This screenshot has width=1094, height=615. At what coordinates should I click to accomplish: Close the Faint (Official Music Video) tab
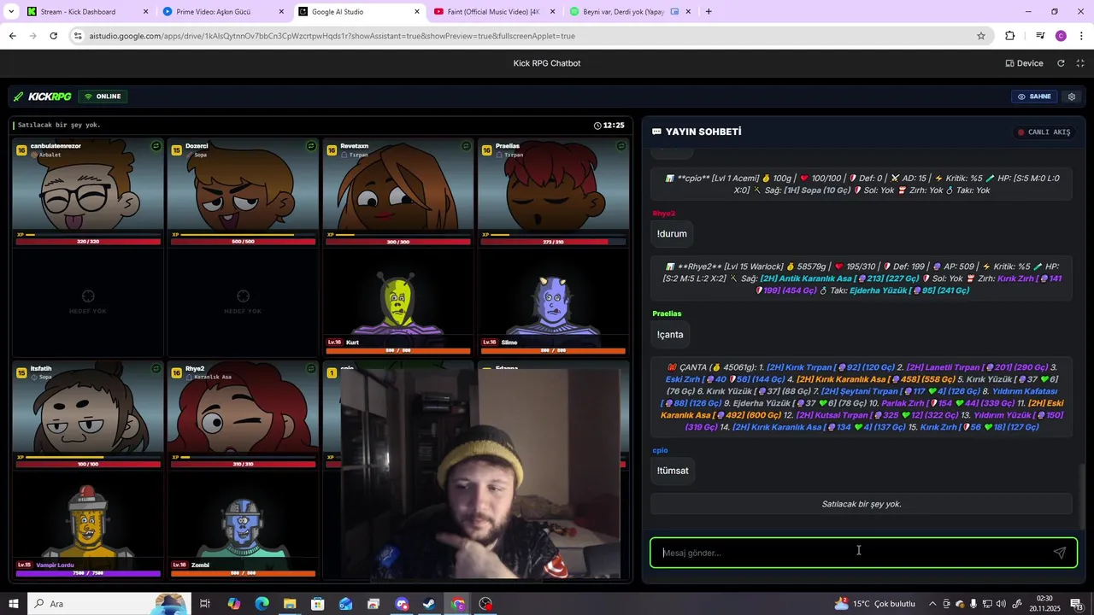tap(552, 12)
